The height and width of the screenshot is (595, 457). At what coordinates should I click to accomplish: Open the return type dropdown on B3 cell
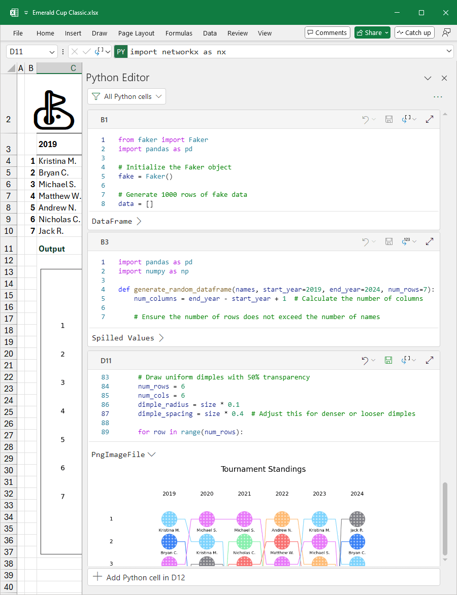tap(409, 241)
